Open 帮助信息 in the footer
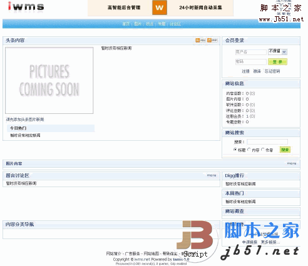Viewport: 308px width, 266px height. [x=170, y=253]
